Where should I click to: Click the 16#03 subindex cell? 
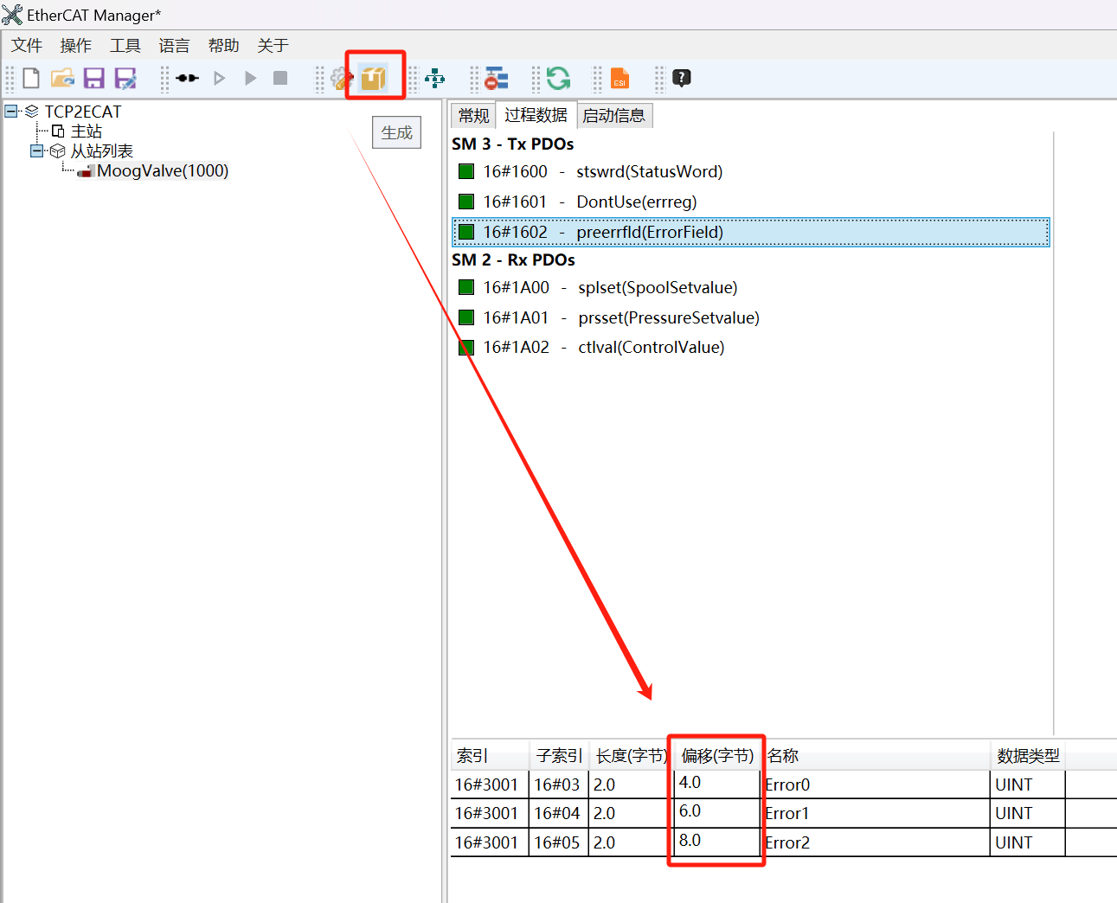(559, 785)
